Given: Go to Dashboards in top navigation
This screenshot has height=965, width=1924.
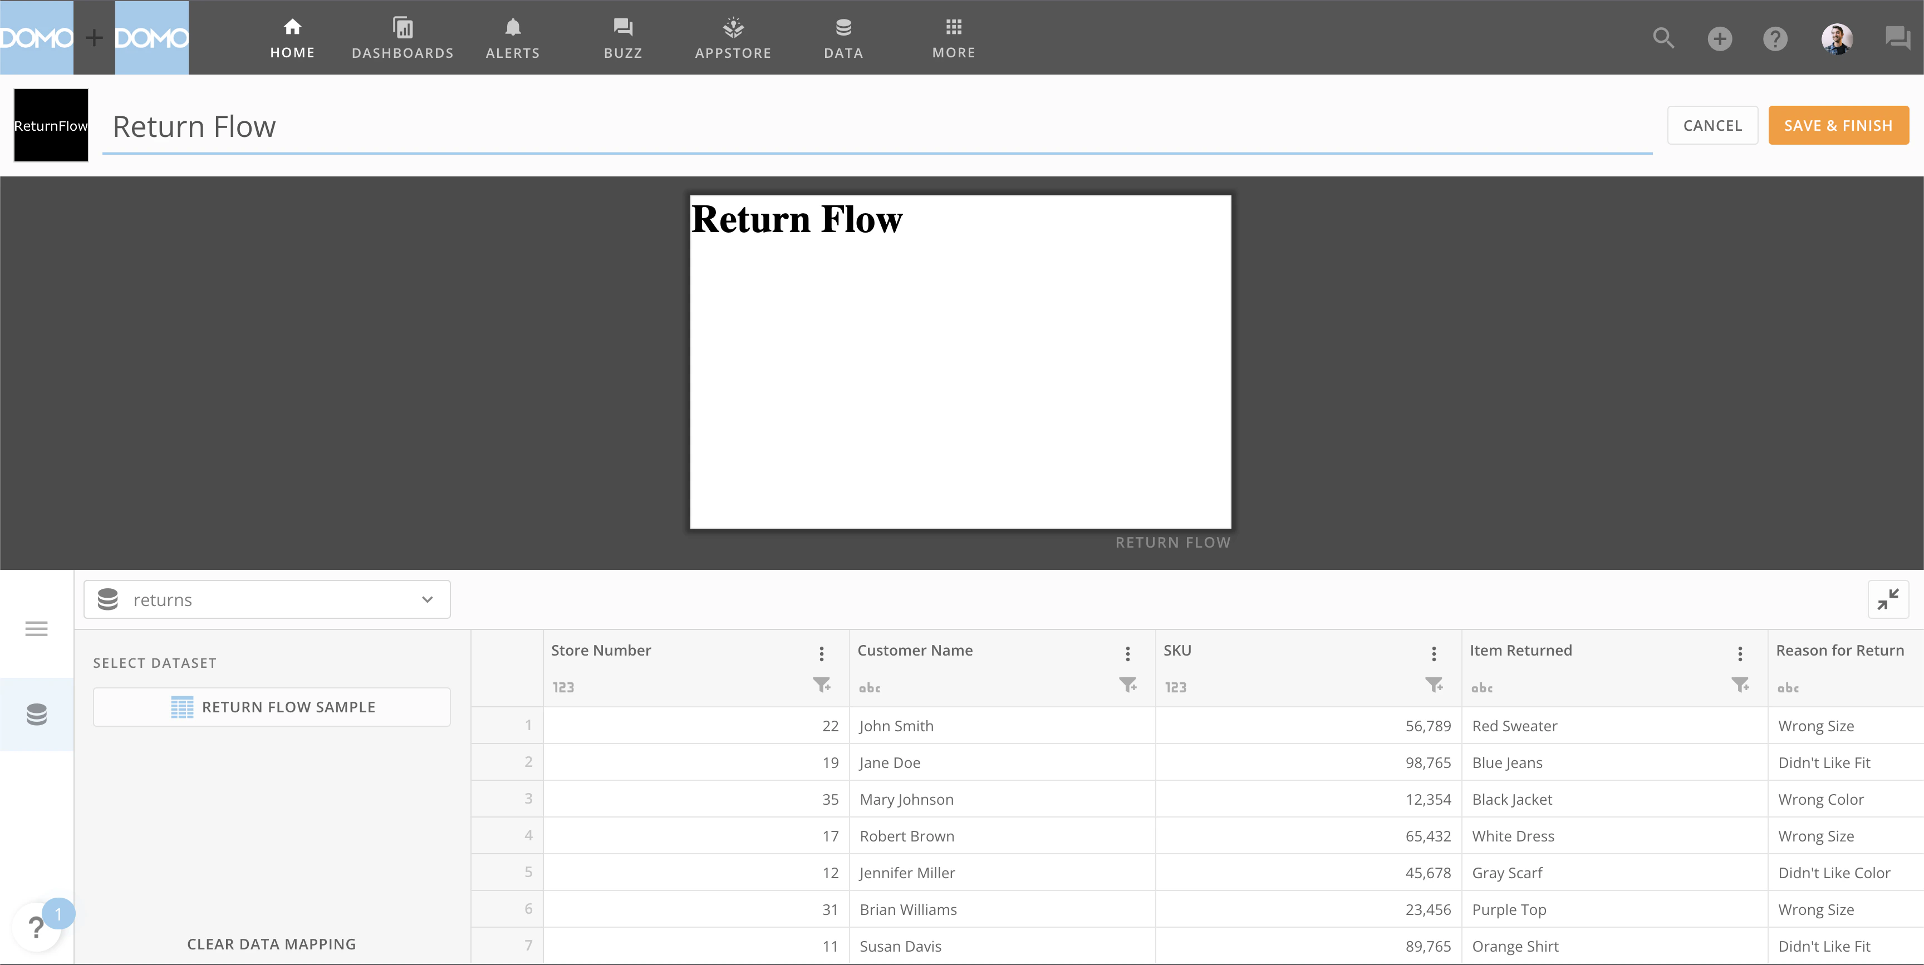Looking at the screenshot, I should [403, 37].
